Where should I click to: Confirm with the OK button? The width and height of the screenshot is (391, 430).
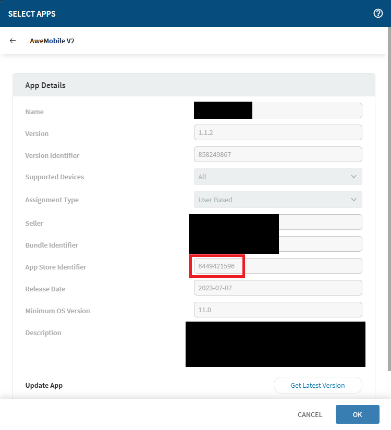coord(357,415)
